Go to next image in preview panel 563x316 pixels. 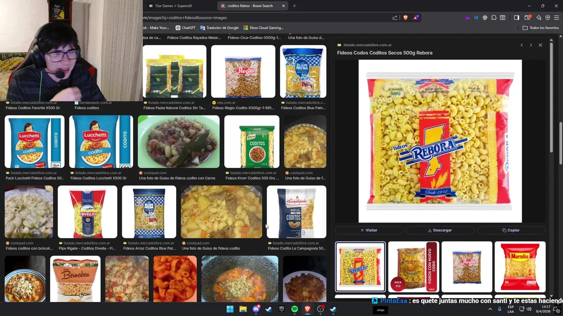pos(531,45)
